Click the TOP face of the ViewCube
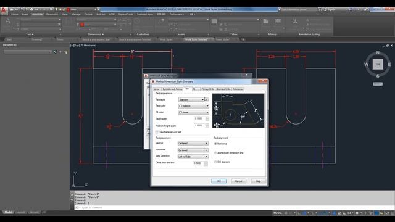 pos(378,64)
